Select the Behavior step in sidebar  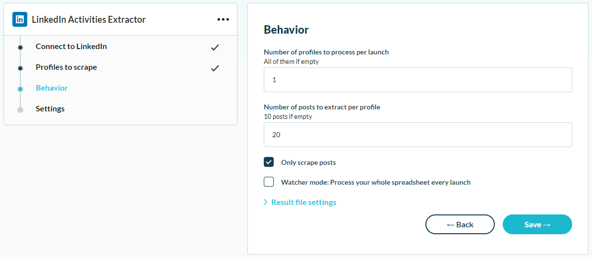coord(52,88)
